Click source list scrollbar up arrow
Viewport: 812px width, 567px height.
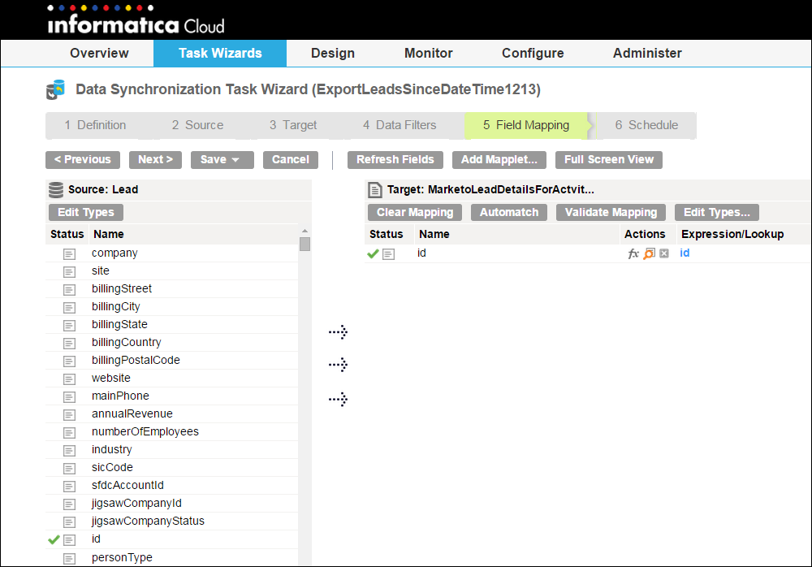305,231
